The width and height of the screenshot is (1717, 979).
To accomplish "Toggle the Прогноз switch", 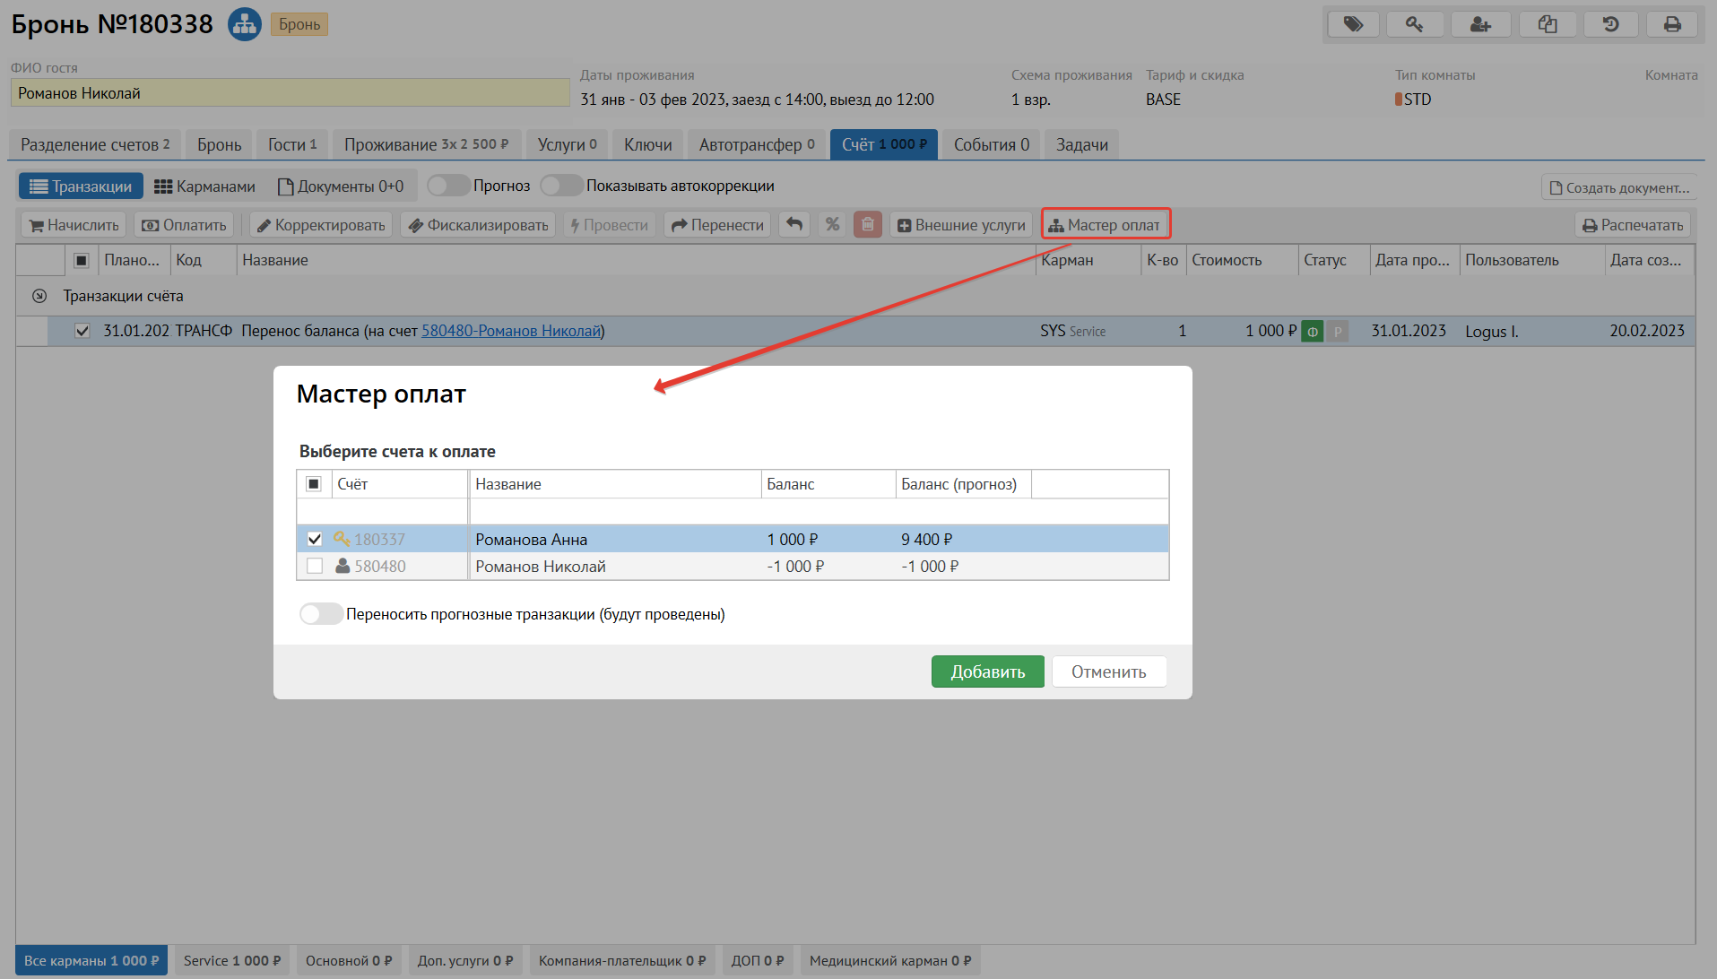I will click(x=448, y=186).
